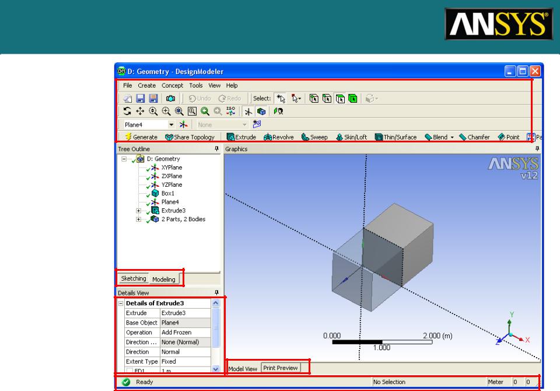This screenshot has height=391, width=560.
Task: Click the Skin/Loft feature button
Action: [x=351, y=137]
